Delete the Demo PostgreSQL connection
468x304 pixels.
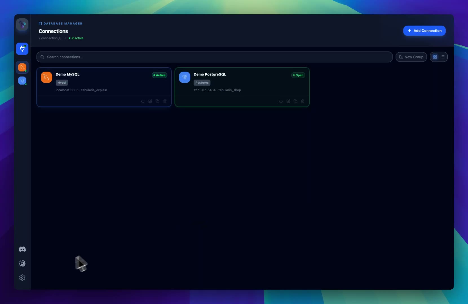(303, 101)
